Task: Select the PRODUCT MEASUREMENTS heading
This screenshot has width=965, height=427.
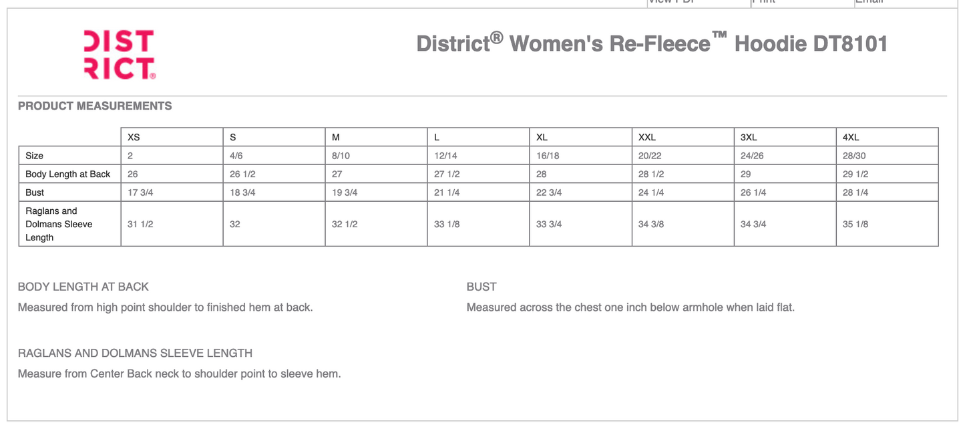Action: coord(95,106)
